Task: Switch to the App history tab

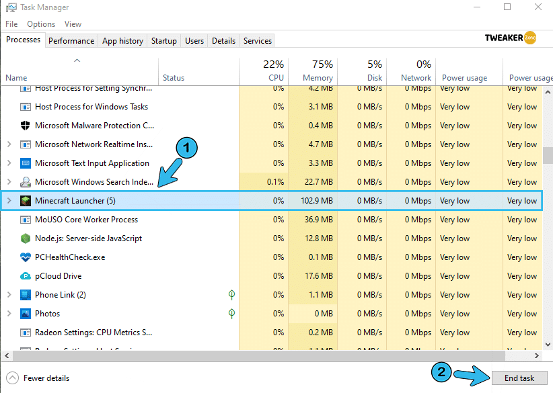Action: 122,41
